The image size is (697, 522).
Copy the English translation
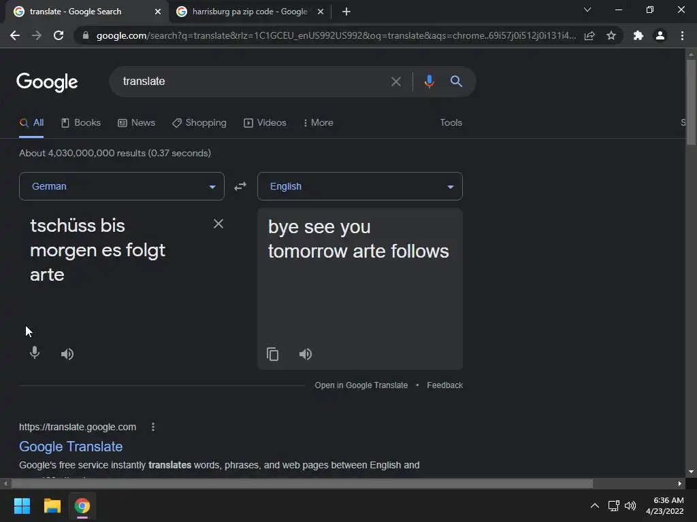pyautogui.click(x=272, y=354)
